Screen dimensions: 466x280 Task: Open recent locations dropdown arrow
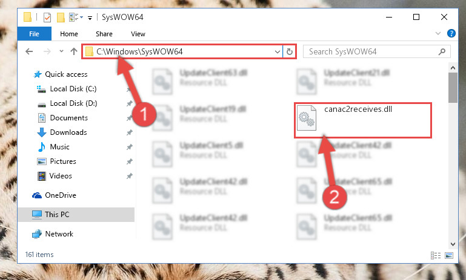point(61,51)
